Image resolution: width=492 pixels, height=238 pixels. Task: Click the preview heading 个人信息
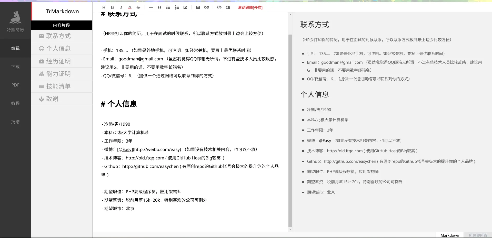pos(315,94)
